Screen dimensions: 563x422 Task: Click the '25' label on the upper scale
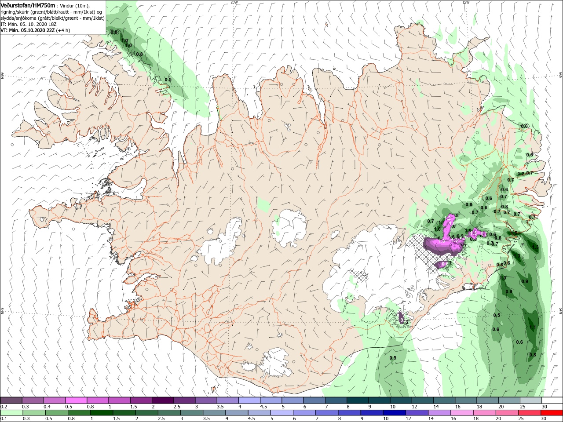[x=522, y=407]
